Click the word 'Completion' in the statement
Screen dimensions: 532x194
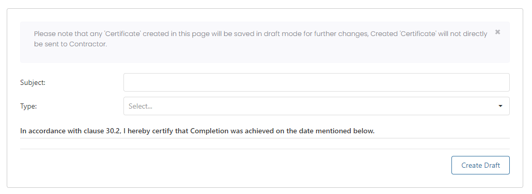(209, 131)
